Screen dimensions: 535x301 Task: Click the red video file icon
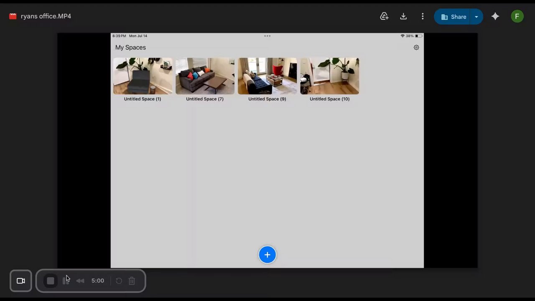coord(13,16)
